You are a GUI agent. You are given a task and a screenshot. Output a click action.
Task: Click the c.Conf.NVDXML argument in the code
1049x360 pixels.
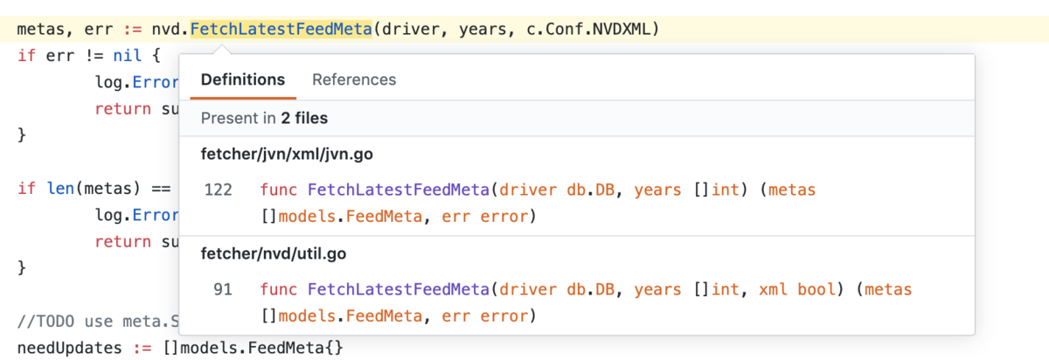point(590,30)
